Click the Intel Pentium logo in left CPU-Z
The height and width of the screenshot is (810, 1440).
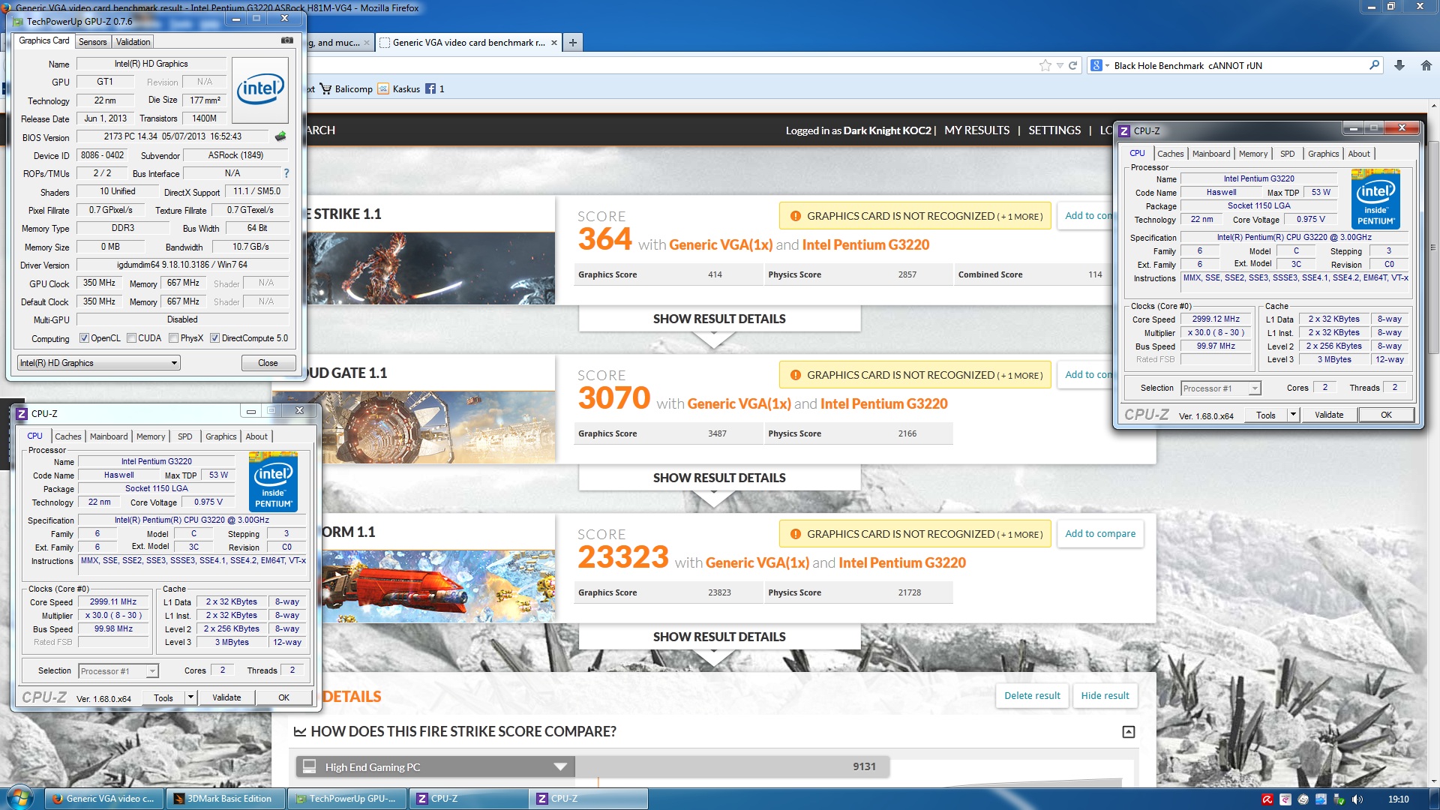click(x=273, y=481)
